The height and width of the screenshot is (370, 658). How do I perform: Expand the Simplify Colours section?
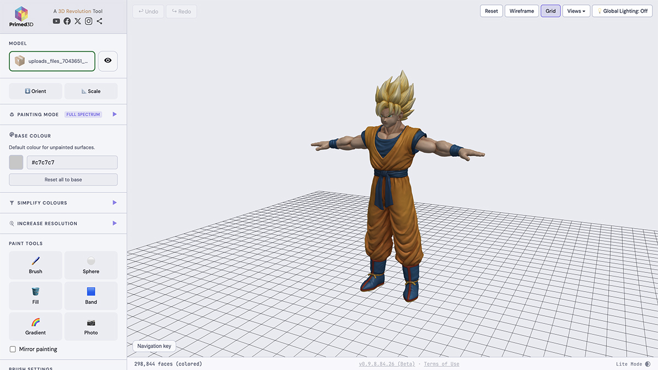pyautogui.click(x=115, y=203)
